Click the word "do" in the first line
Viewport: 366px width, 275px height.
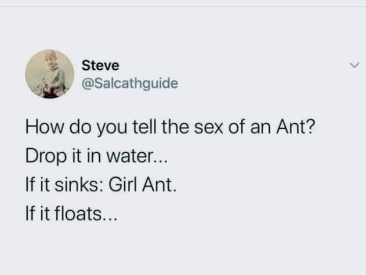[74, 126]
